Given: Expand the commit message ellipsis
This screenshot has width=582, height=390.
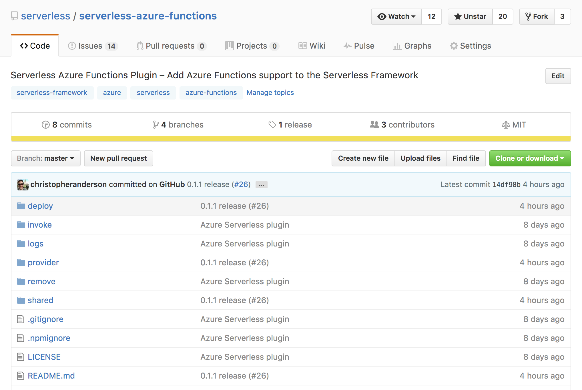Looking at the screenshot, I should point(261,185).
